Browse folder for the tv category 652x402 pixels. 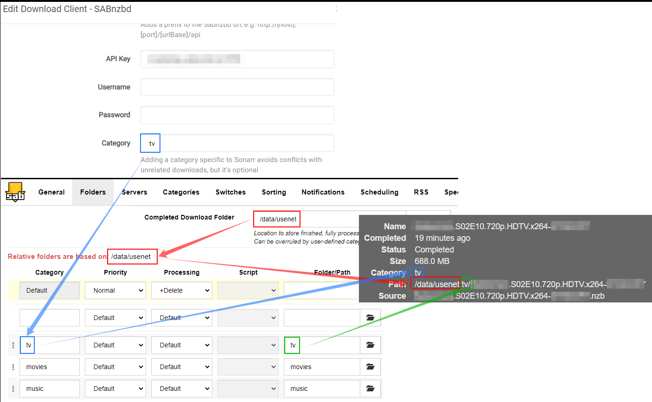click(370, 345)
